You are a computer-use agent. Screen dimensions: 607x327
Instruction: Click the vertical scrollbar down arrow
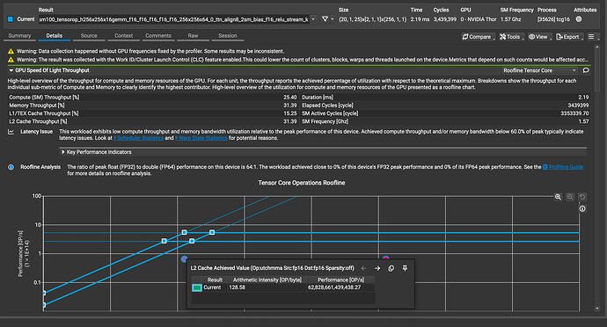(597, 309)
